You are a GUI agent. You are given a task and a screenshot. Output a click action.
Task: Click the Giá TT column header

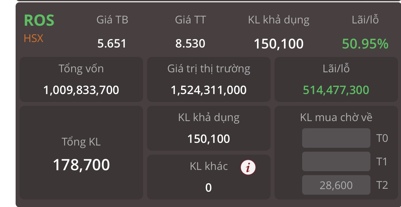[x=190, y=20]
